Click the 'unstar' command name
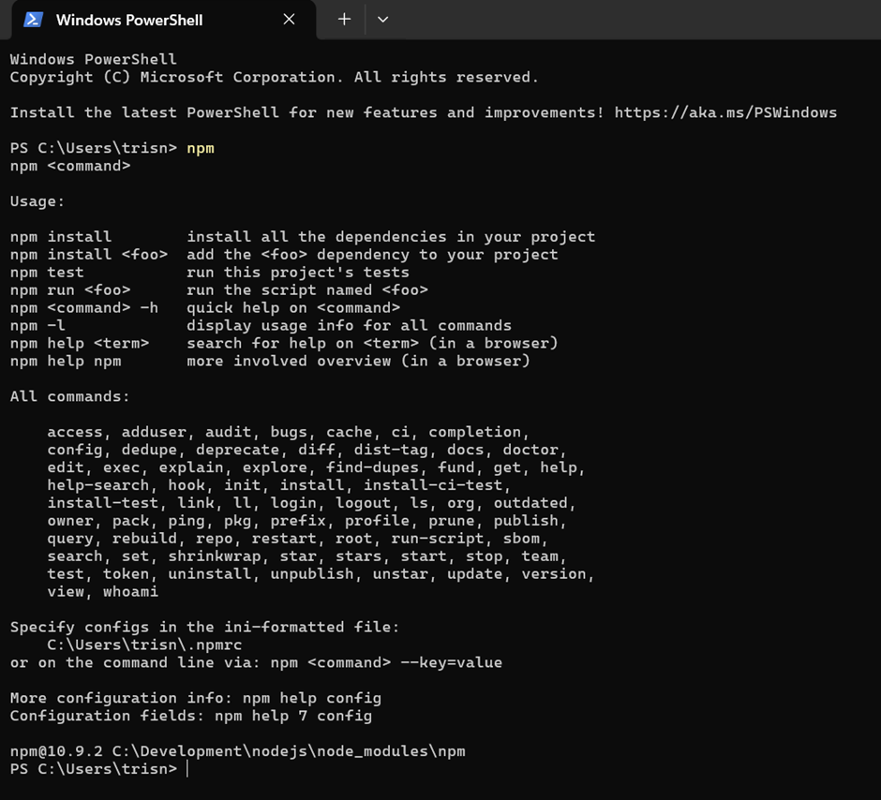881x800 pixels. 400,573
